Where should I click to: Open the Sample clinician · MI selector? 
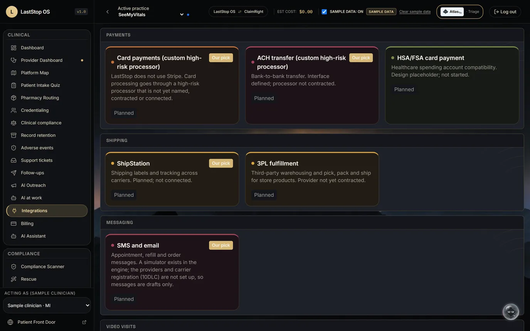(47, 306)
